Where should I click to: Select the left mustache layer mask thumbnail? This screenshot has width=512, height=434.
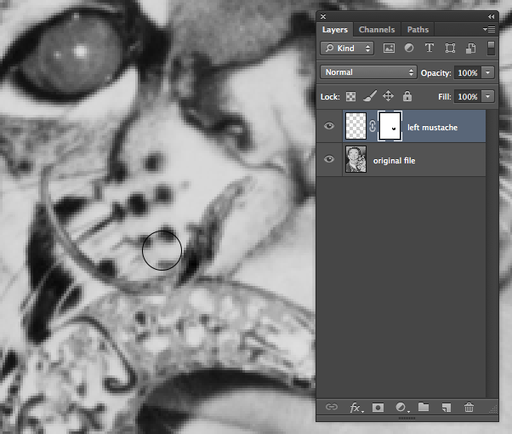390,128
